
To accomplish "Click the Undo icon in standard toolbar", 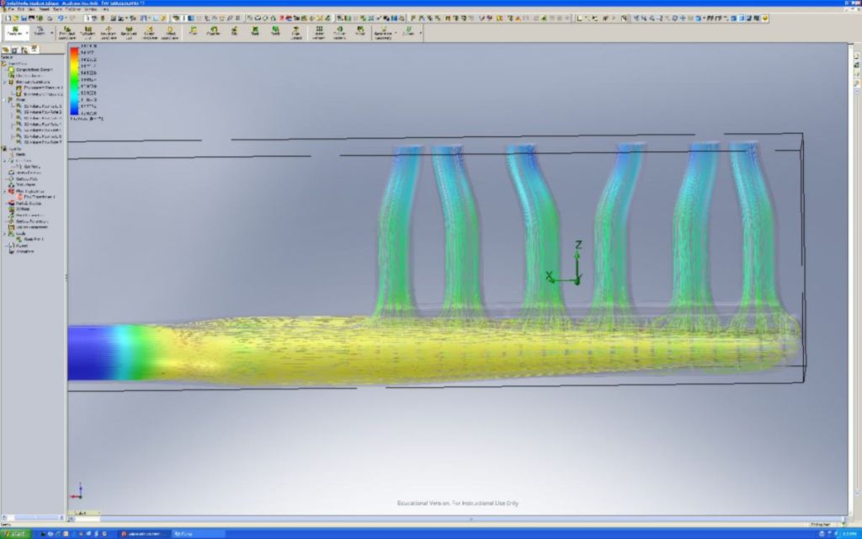I will (61, 18).
